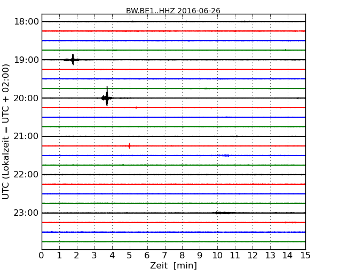Click the seismic event on 19:00 trace
This screenshot has width=347, height=277.
[x=73, y=60]
